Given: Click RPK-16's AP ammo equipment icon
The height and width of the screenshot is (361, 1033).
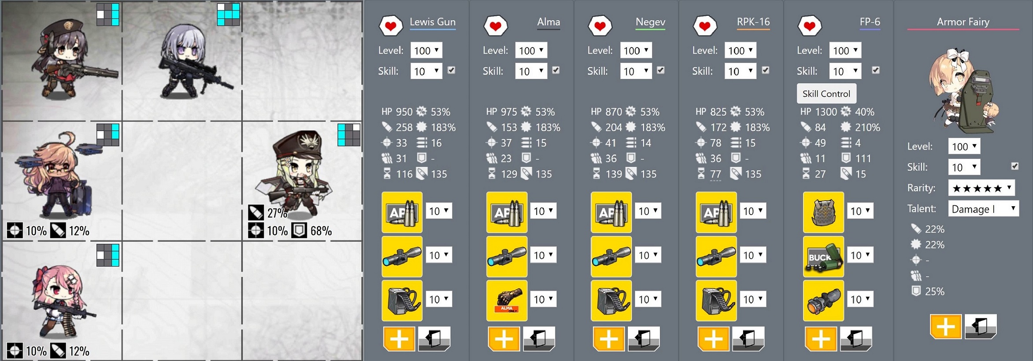Looking at the screenshot, I should tap(716, 212).
